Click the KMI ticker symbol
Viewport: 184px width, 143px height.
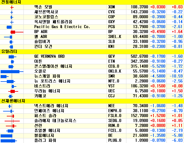pos(111,47)
